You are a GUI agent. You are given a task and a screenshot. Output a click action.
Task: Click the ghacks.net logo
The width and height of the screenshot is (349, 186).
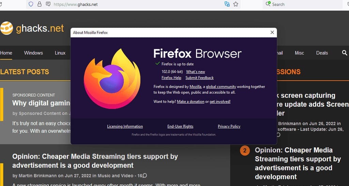coord(32,28)
